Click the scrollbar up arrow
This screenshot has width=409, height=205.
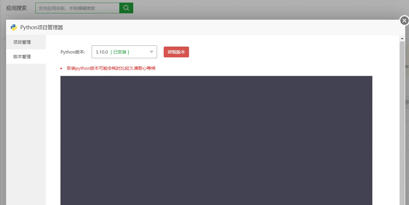point(402,38)
